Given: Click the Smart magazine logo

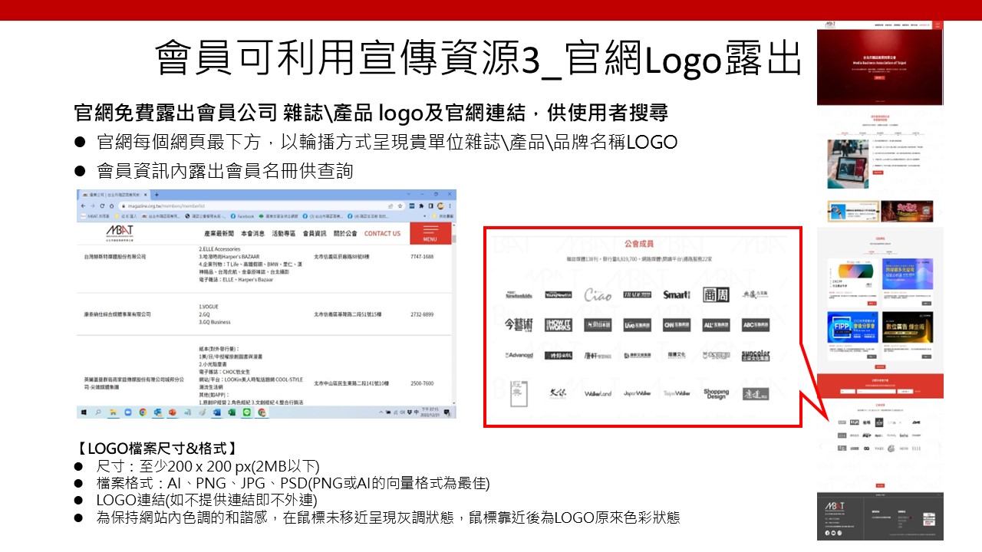Looking at the screenshot, I should pos(677,294).
